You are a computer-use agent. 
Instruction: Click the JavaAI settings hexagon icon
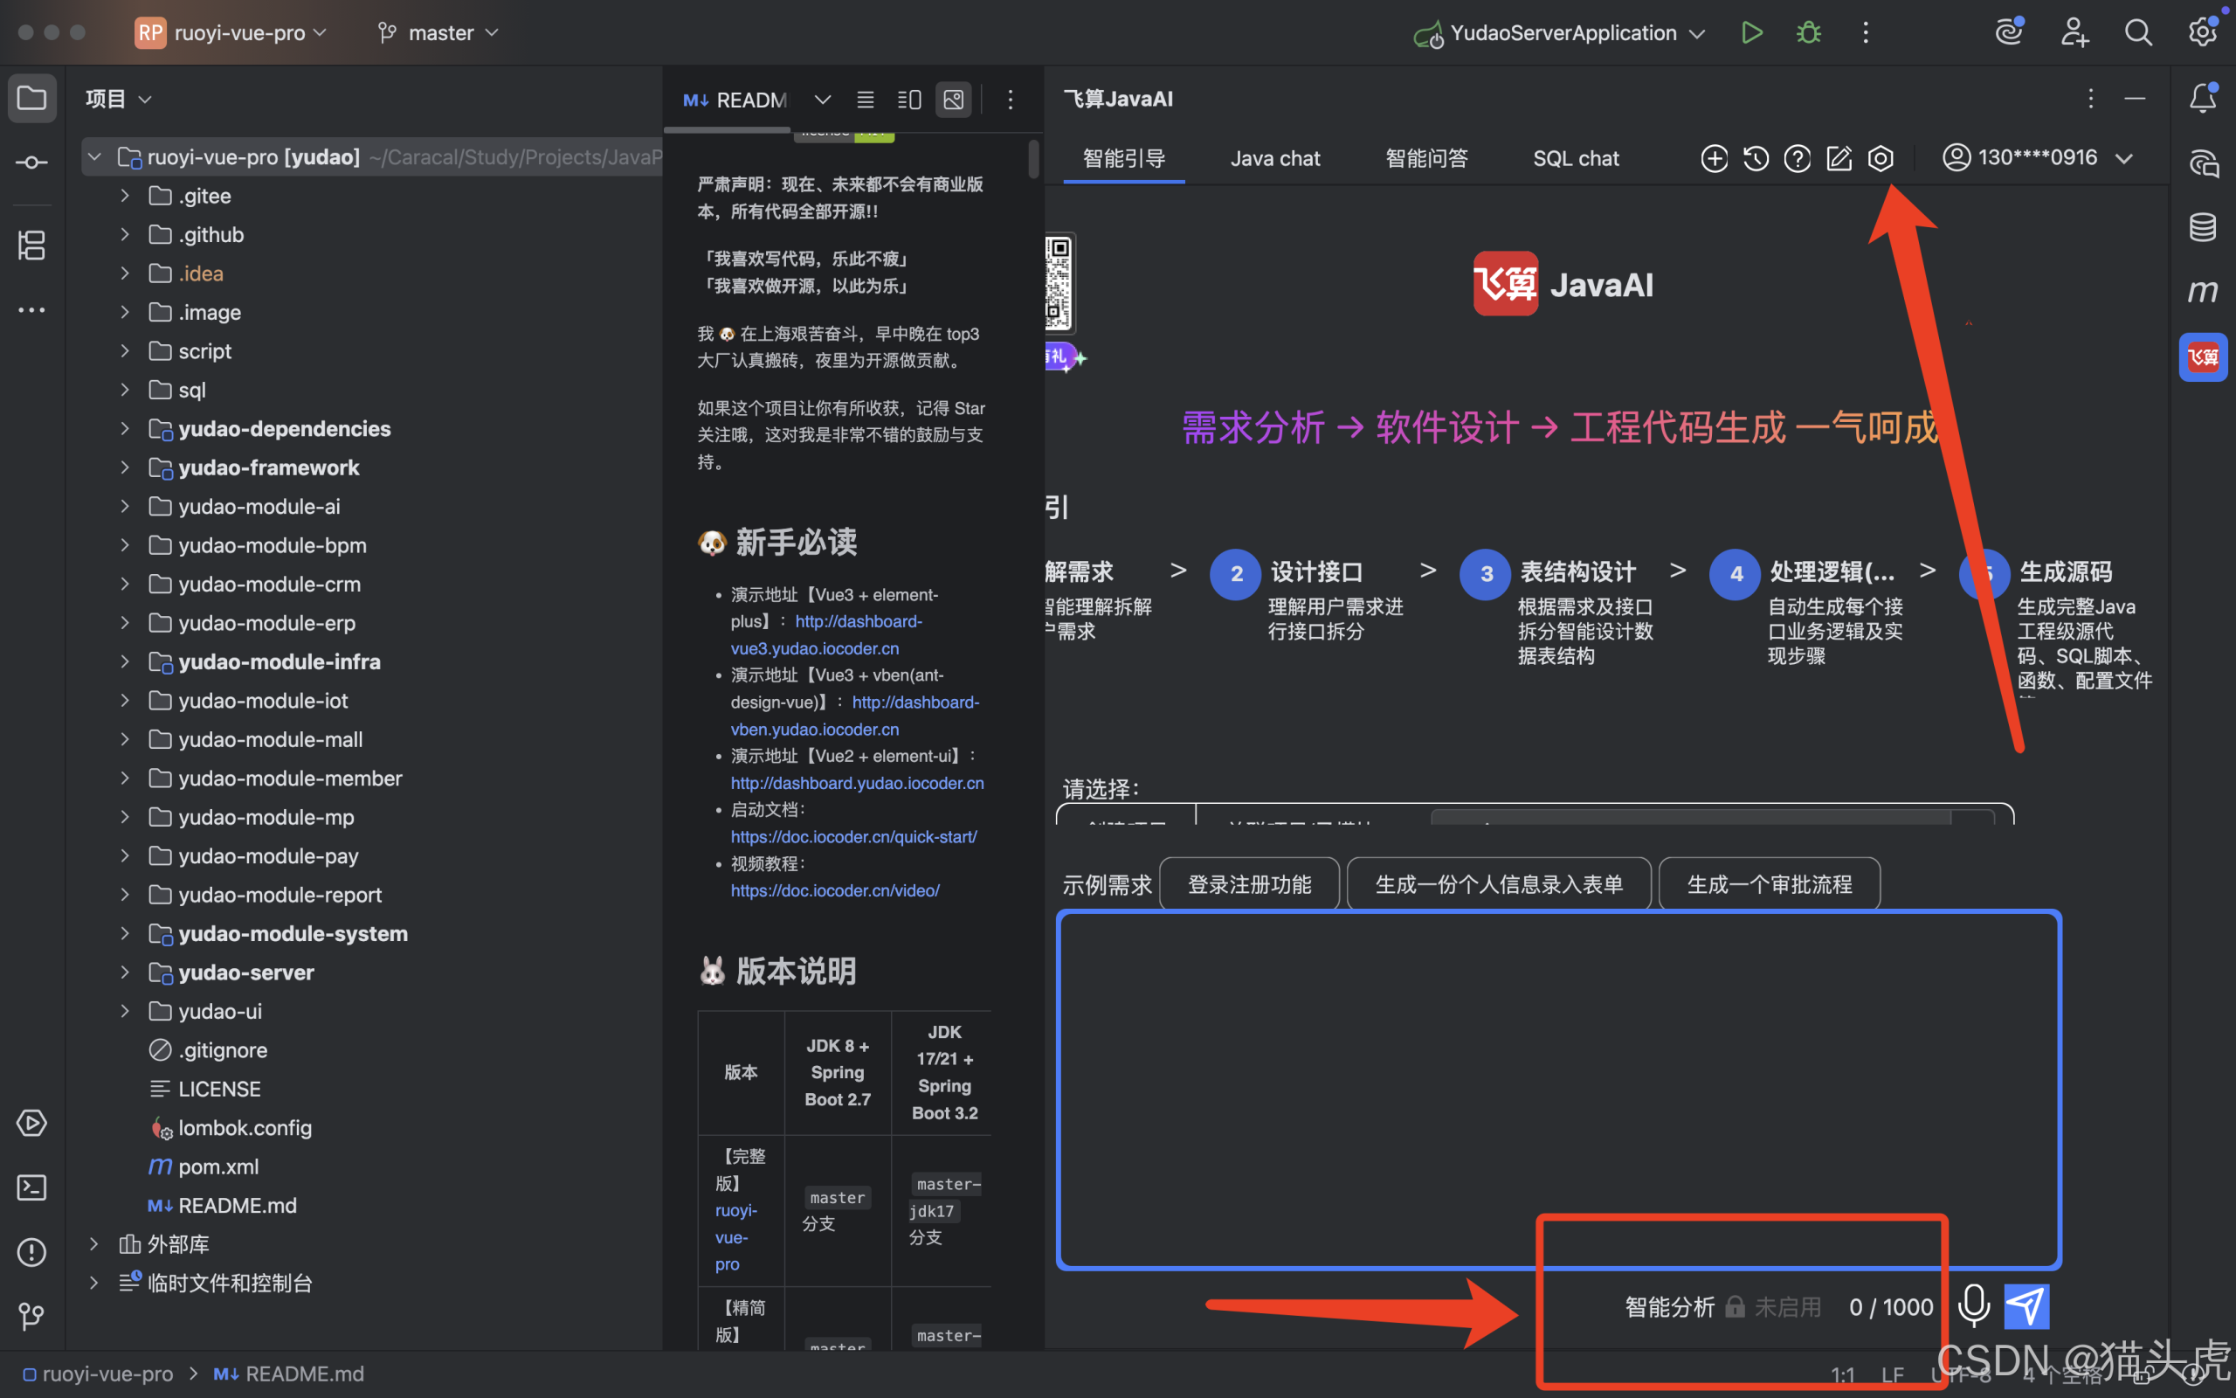(1881, 158)
